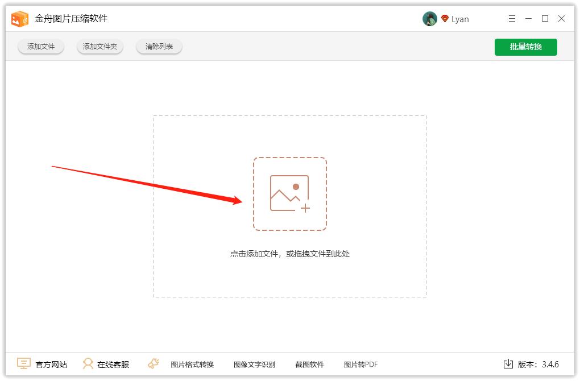Click the image placeholder icon in drop zone
580x381 pixels.
click(290, 193)
